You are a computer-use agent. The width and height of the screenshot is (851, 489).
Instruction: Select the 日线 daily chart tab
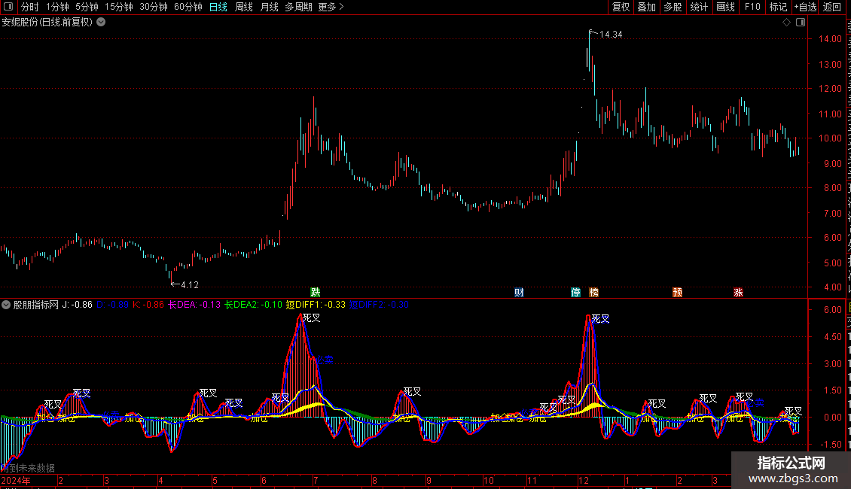tap(218, 7)
